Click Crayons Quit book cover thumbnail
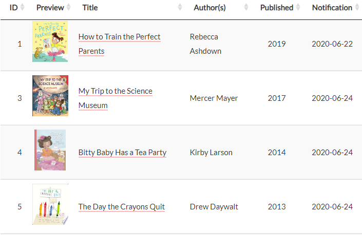The image size is (362, 235). (x=50, y=204)
